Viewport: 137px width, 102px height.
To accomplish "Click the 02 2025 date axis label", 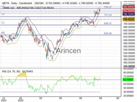I will click(x=21, y=99).
